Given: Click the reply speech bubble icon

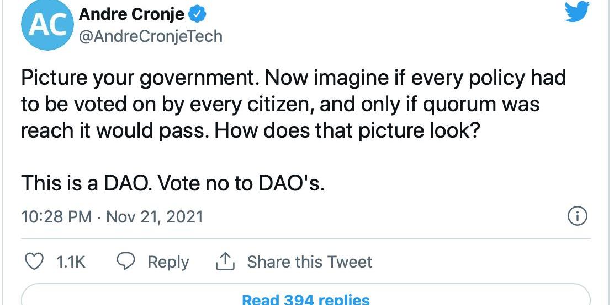Looking at the screenshot, I should coord(127,262).
